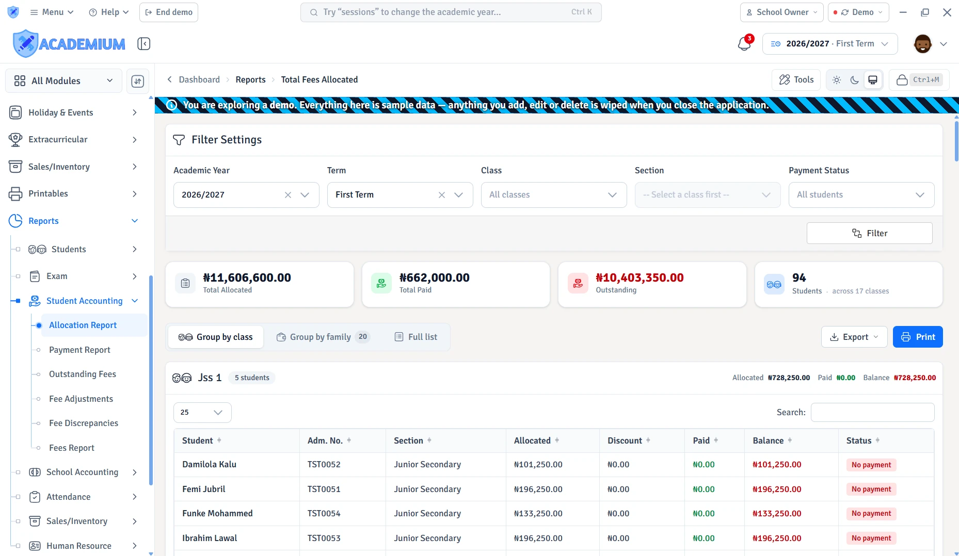Clear the Academic Year 2026/2027 selection
Viewport: 959px width, 556px height.
[288, 195]
